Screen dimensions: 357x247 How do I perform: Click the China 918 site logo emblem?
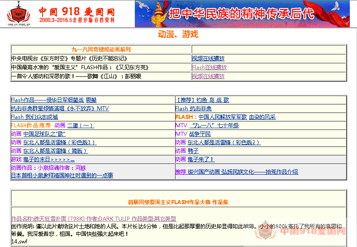pos(18,13)
